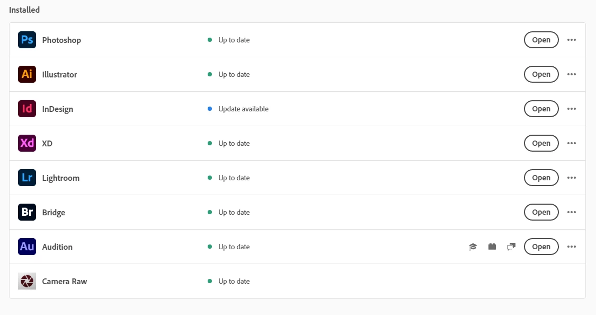The height and width of the screenshot is (315, 596).
Task: Launch Illustrator with its Open button
Action: tap(541, 74)
